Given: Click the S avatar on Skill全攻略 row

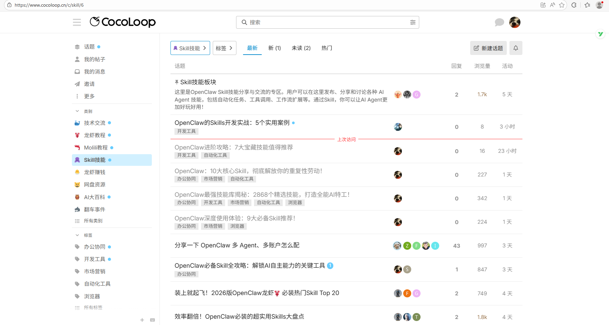Looking at the screenshot, I should [x=407, y=269].
